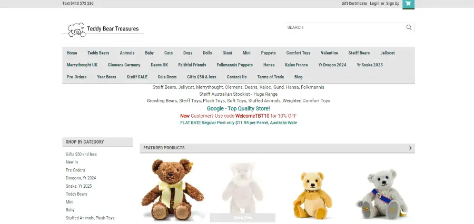Open Gift Certificate link
This screenshot has width=474, height=224.
pyautogui.click(x=354, y=3)
